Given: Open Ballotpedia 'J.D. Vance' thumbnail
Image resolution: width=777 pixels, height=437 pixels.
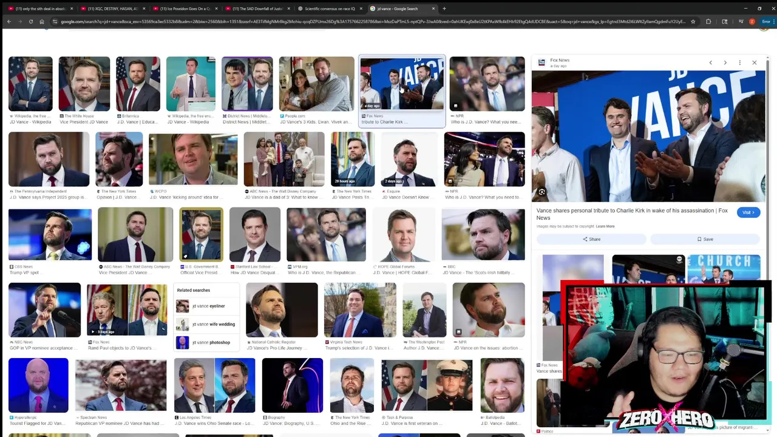Looking at the screenshot, I should point(503,385).
